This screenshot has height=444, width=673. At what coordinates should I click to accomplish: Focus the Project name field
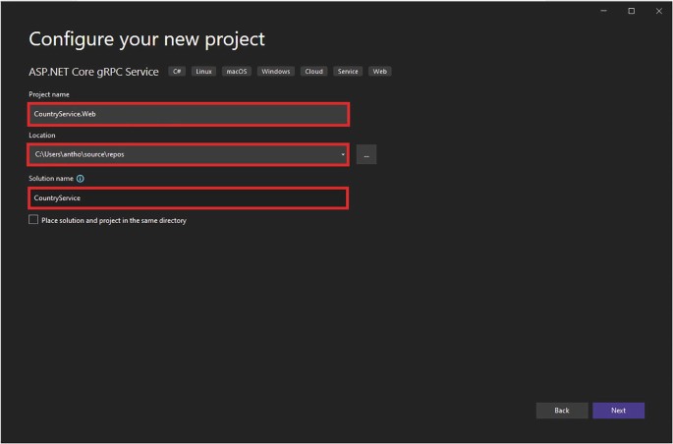189,114
